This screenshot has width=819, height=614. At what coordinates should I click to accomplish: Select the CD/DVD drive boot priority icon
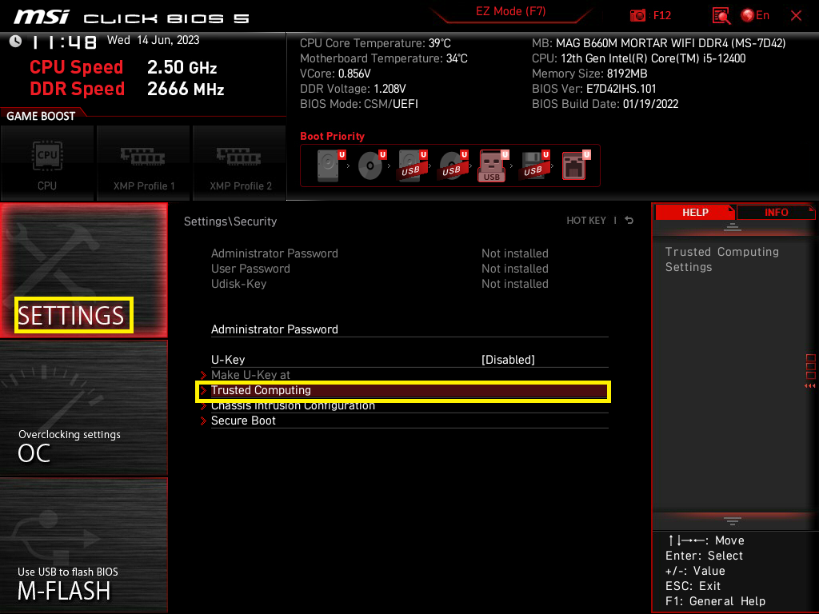[371, 165]
